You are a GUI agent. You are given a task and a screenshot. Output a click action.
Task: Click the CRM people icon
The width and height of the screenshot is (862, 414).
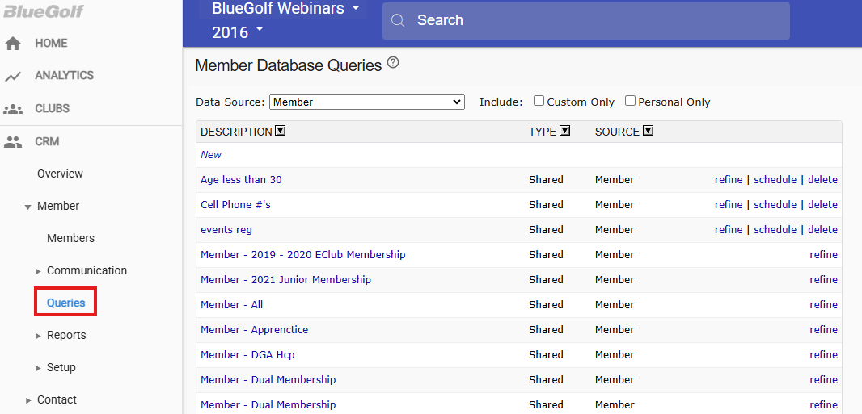[13, 142]
